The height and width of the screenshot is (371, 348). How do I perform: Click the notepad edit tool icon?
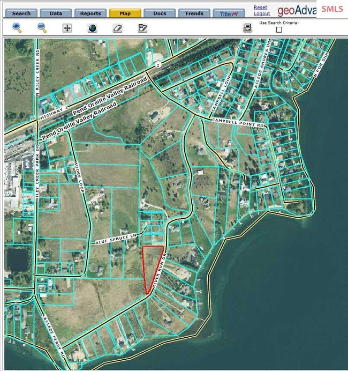tap(142, 28)
